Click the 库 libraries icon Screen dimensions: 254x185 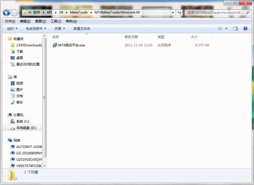10,77
